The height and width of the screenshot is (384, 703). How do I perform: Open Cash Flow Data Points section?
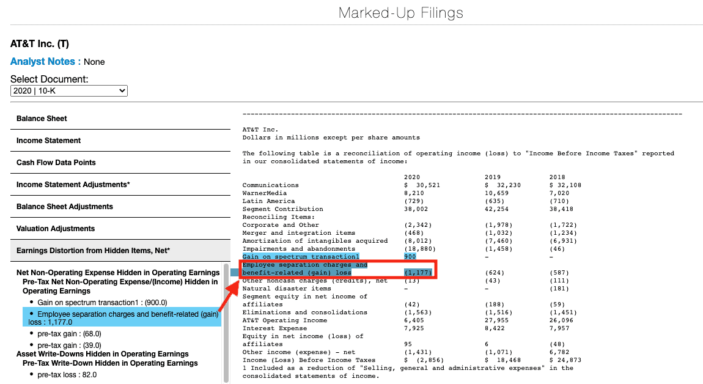pyautogui.click(x=120, y=163)
